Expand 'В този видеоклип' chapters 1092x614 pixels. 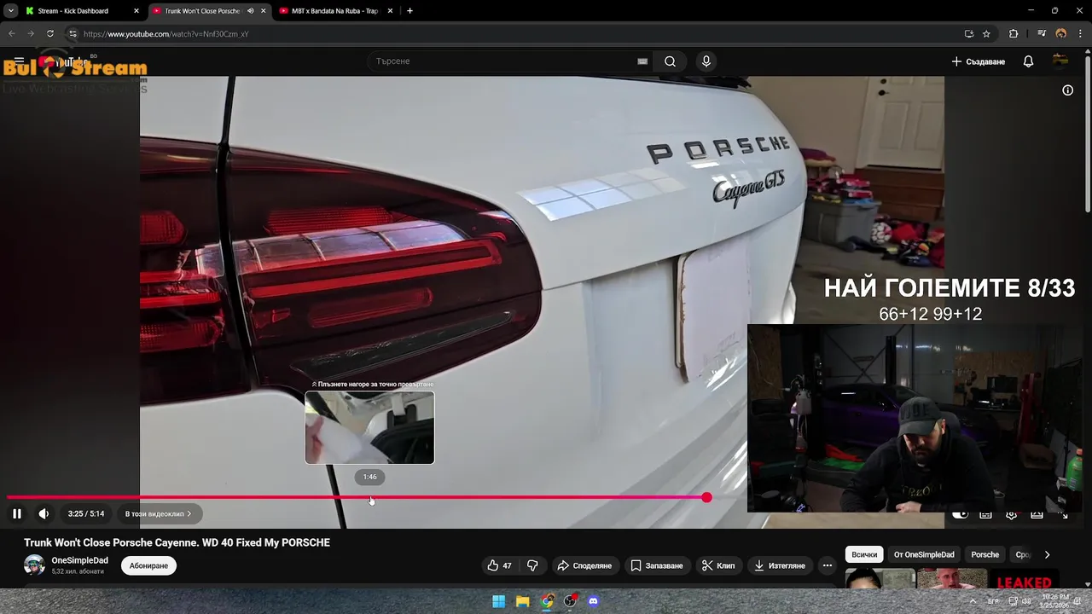(158, 514)
